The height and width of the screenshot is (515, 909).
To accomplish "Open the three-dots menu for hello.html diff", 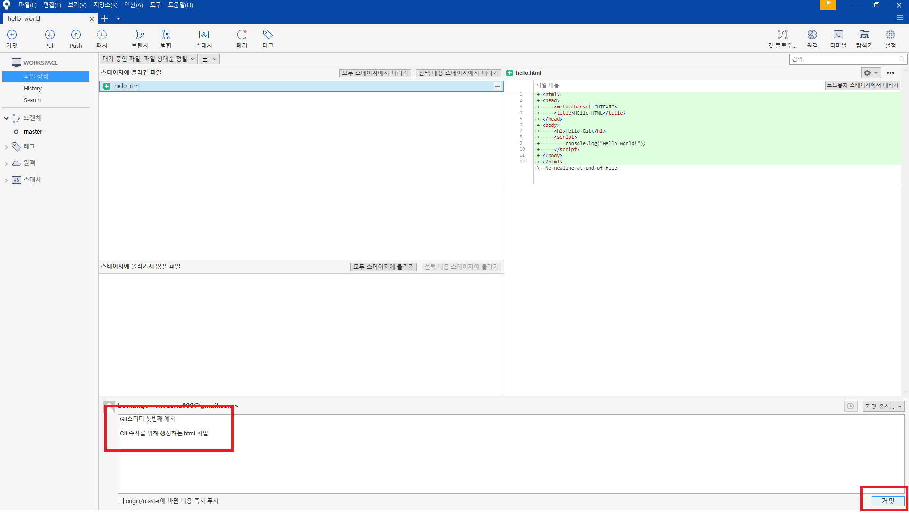I will [891, 73].
